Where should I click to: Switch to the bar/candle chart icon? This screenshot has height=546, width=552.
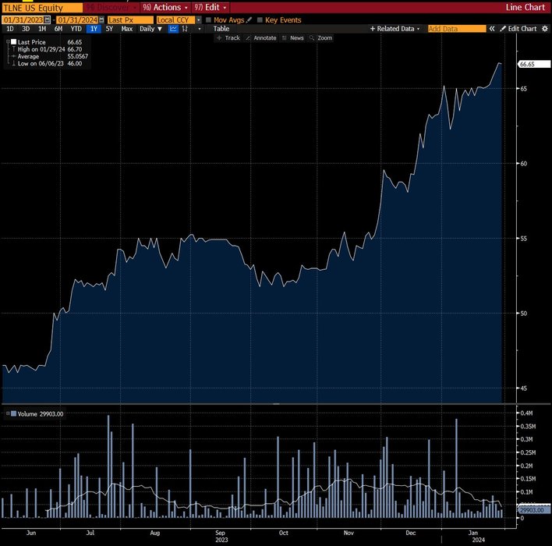pos(186,29)
